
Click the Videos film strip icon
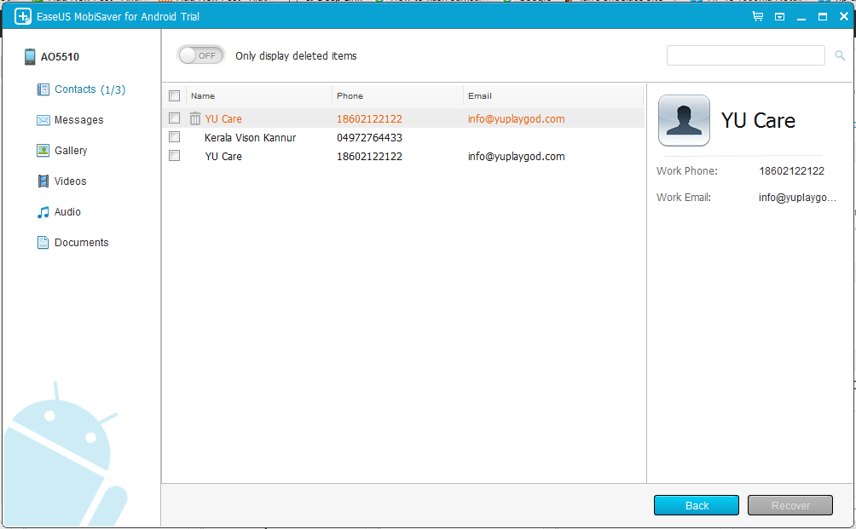point(43,181)
